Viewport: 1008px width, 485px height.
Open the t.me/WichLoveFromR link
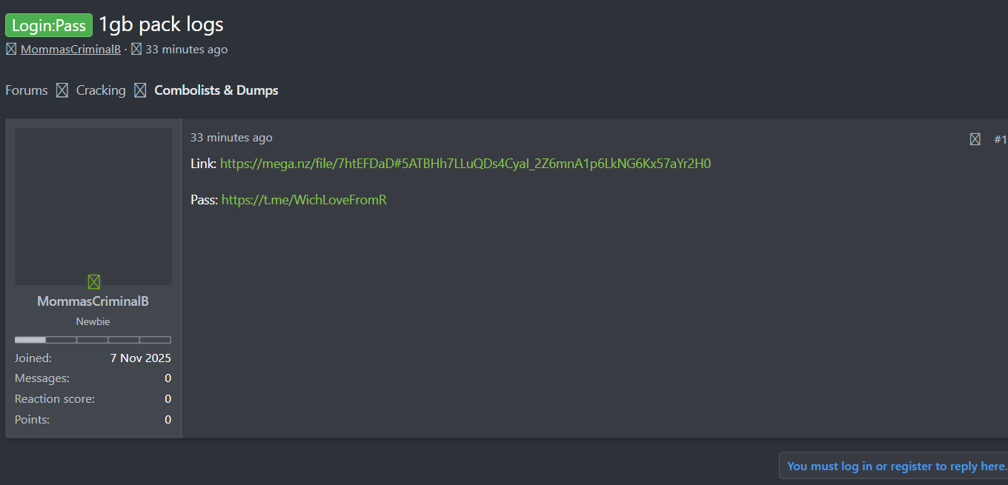coord(304,200)
